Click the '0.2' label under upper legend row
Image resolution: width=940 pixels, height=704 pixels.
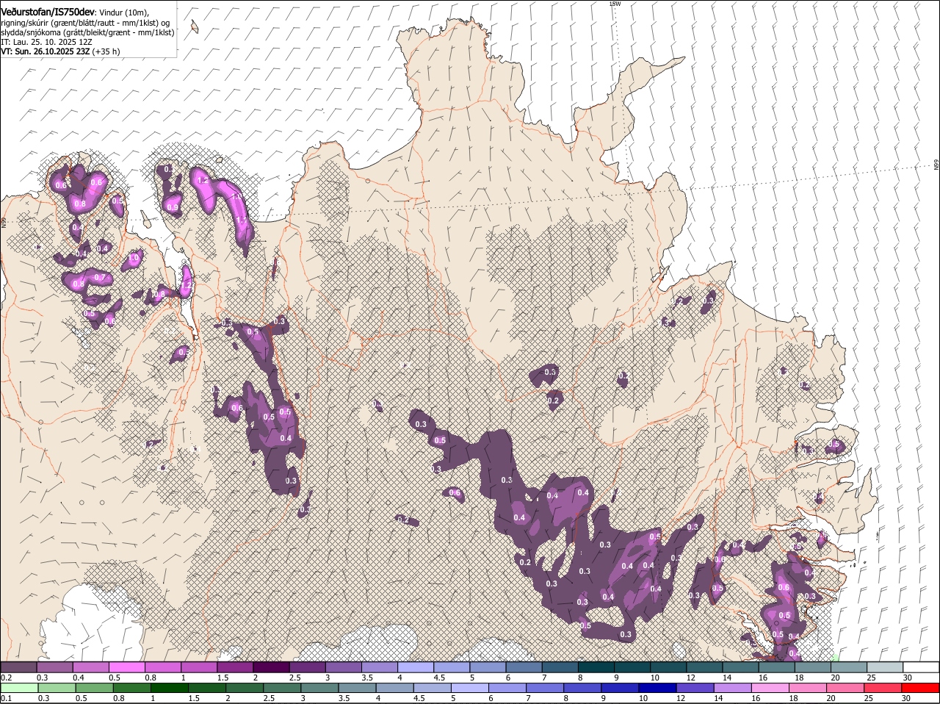(6, 677)
